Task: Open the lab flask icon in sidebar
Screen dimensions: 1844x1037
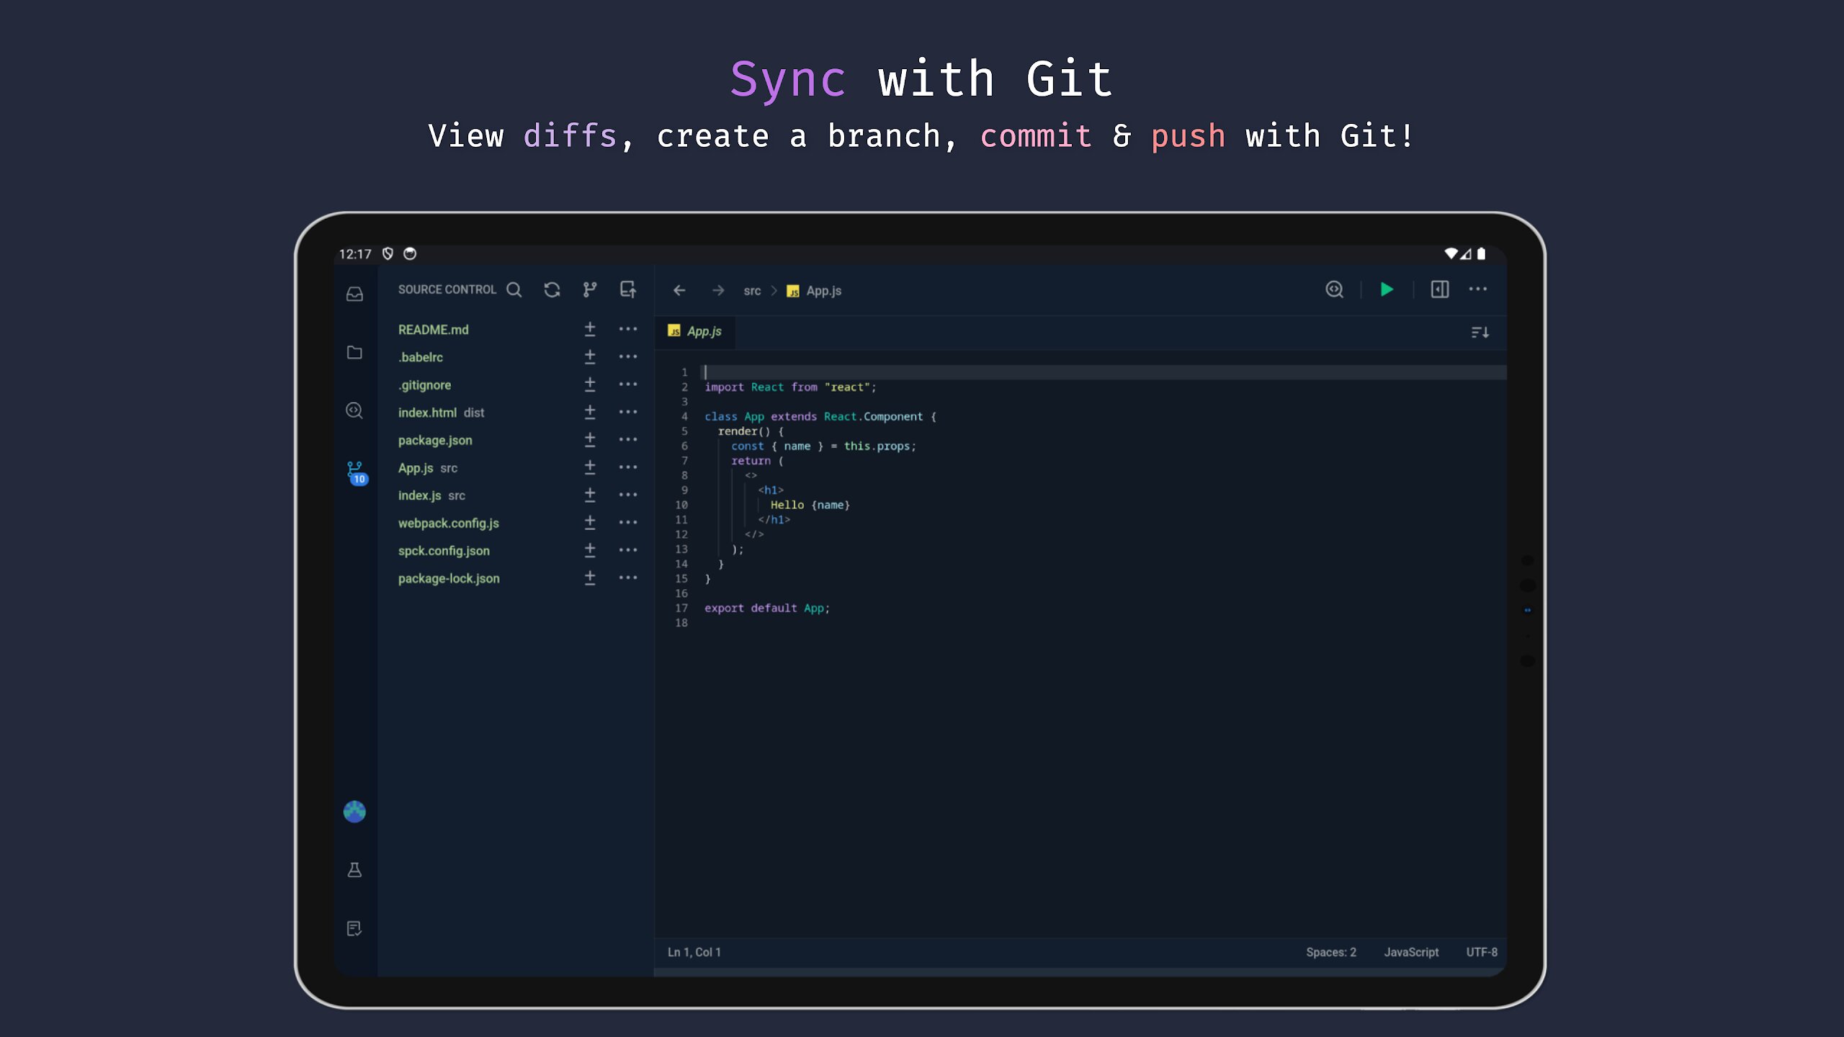Action: pos(354,870)
